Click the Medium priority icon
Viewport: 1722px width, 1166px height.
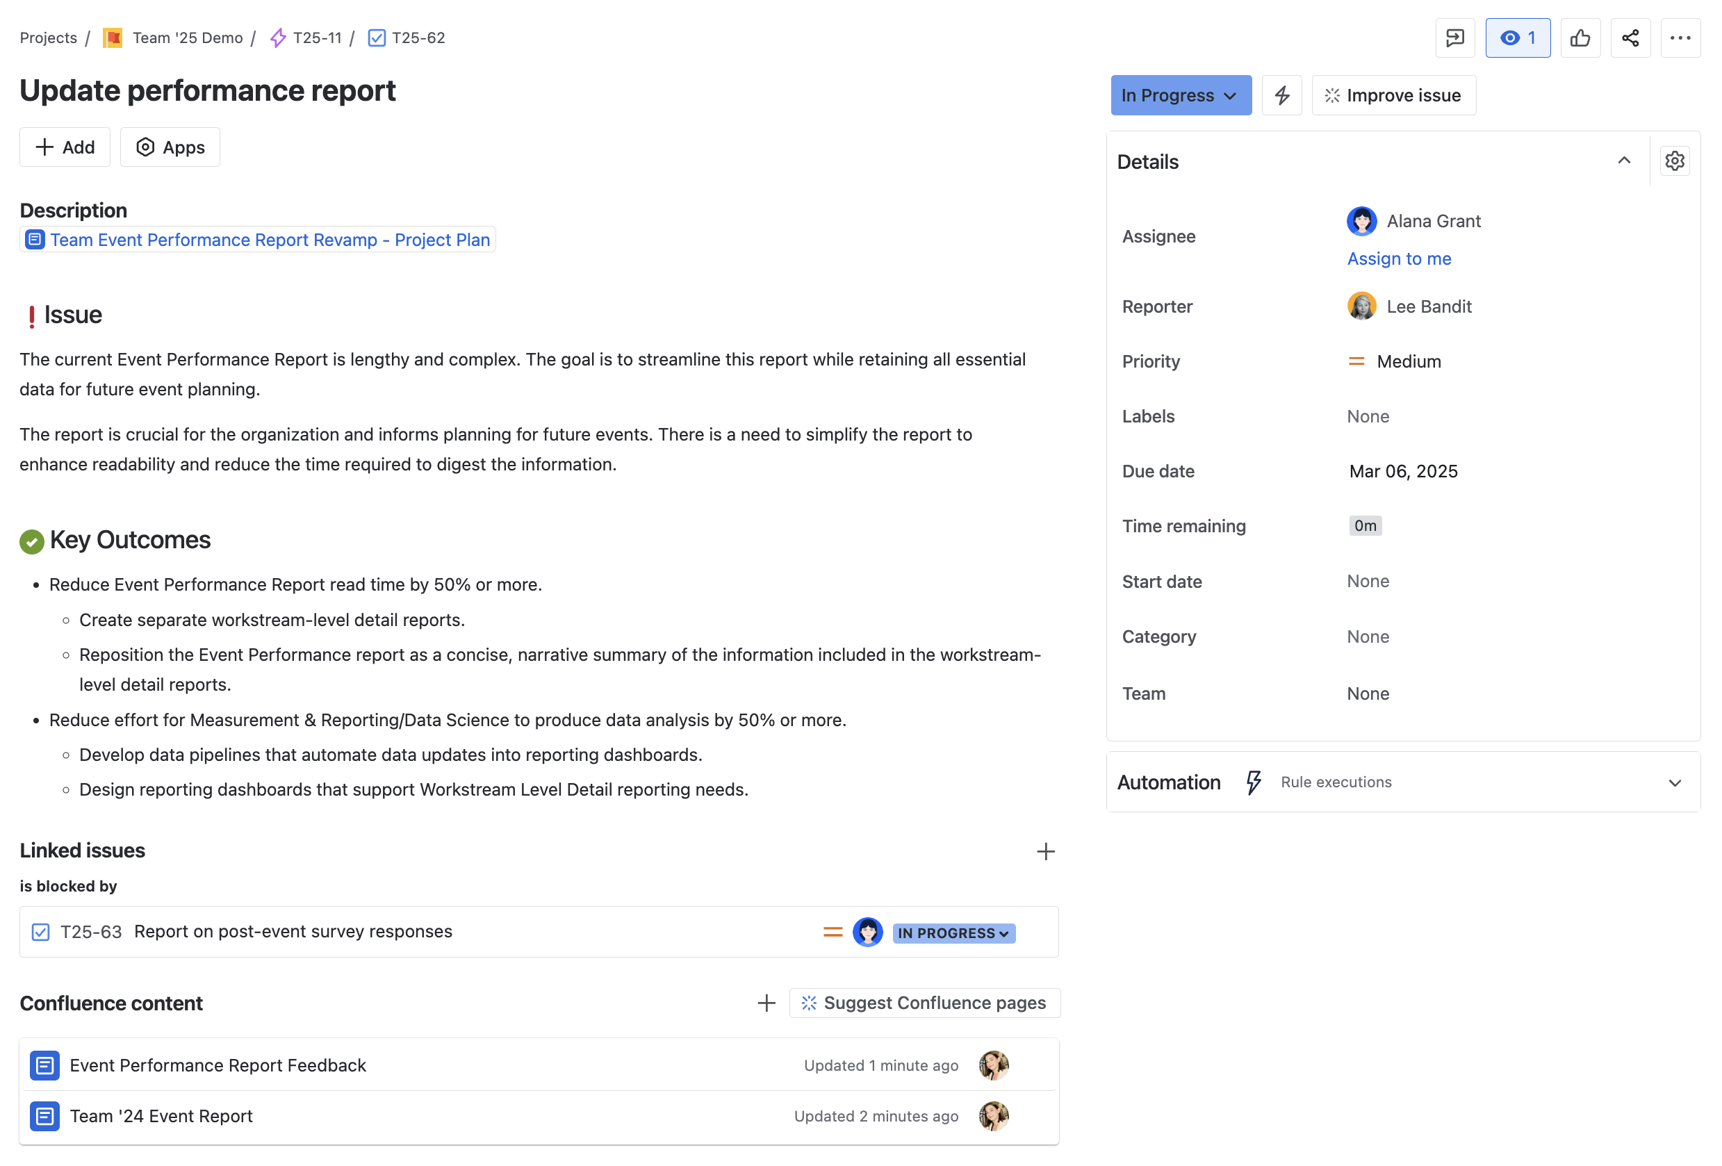tap(1356, 361)
